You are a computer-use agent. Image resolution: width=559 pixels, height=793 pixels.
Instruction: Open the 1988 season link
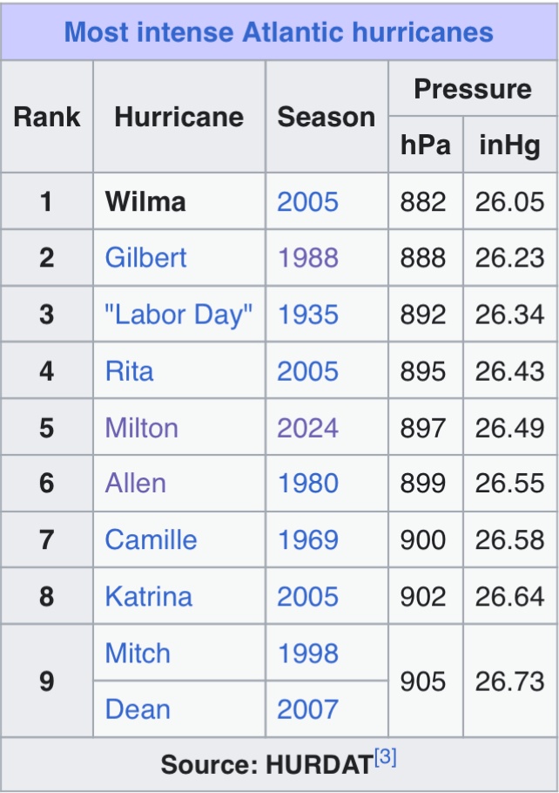click(x=307, y=258)
